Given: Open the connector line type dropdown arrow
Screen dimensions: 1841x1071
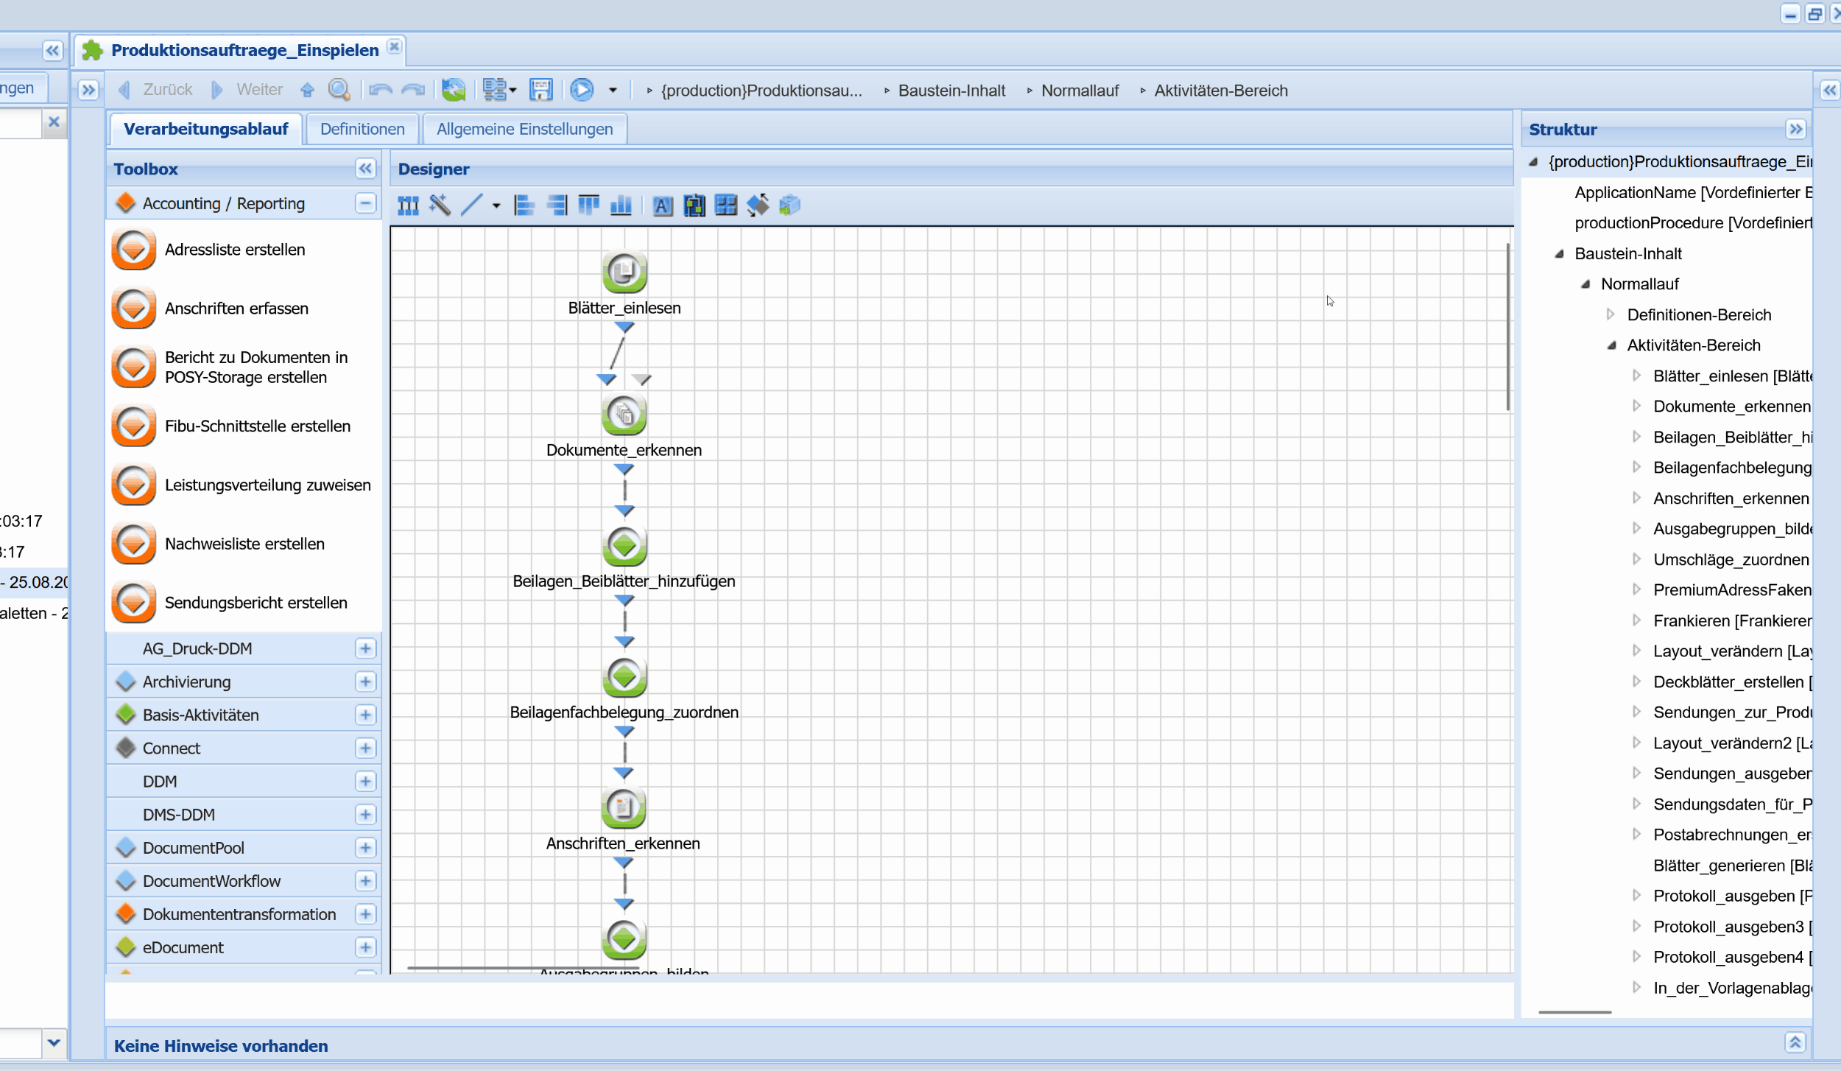Looking at the screenshot, I should [496, 206].
